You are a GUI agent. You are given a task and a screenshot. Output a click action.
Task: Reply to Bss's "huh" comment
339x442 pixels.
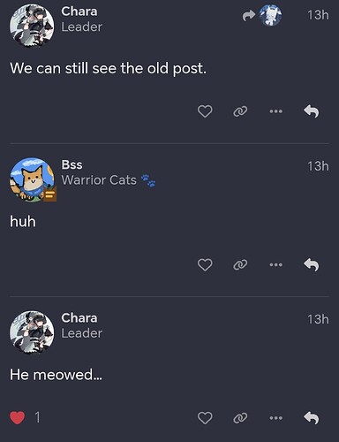312,264
